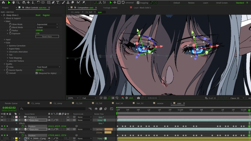The height and width of the screenshot is (141, 251).
Task: Select the Brush tool
Action: [x=63, y=2]
